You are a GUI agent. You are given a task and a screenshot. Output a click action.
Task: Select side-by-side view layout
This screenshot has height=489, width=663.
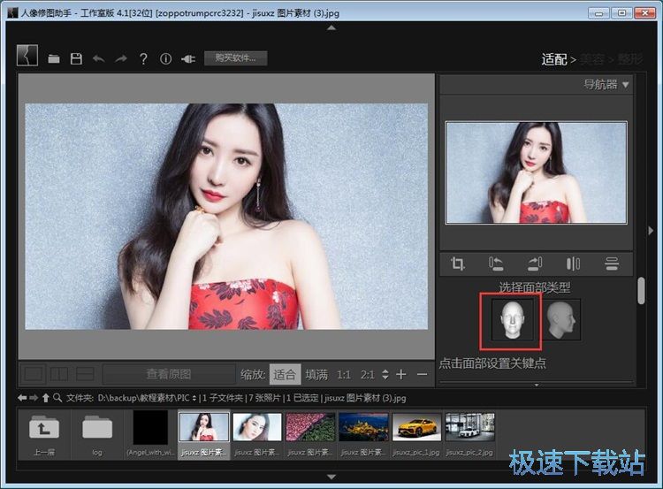tap(59, 374)
